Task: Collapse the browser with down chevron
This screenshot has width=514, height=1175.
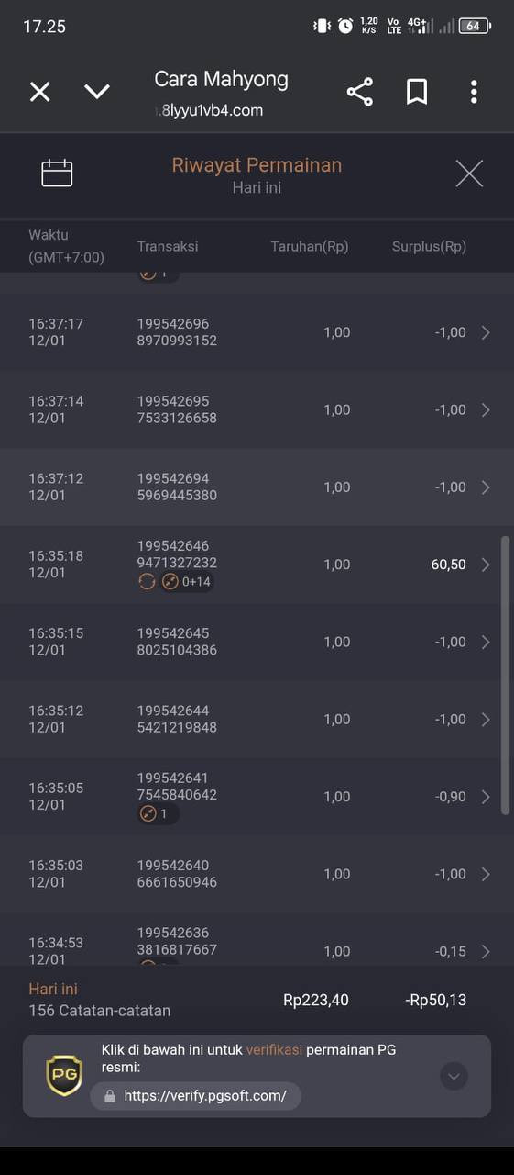Action: click(97, 92)
